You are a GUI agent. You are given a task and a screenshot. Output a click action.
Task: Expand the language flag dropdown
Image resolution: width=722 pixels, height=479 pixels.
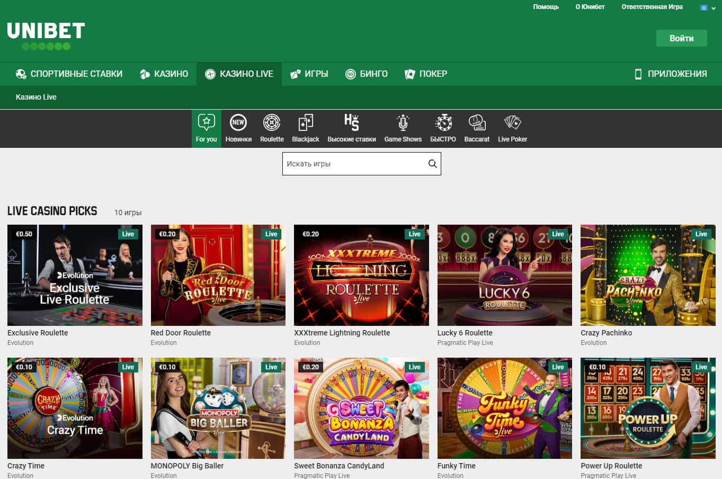[708, 8]
